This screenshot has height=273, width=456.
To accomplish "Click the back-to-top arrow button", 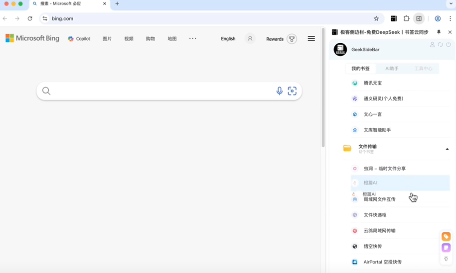I will pos(446,259).
